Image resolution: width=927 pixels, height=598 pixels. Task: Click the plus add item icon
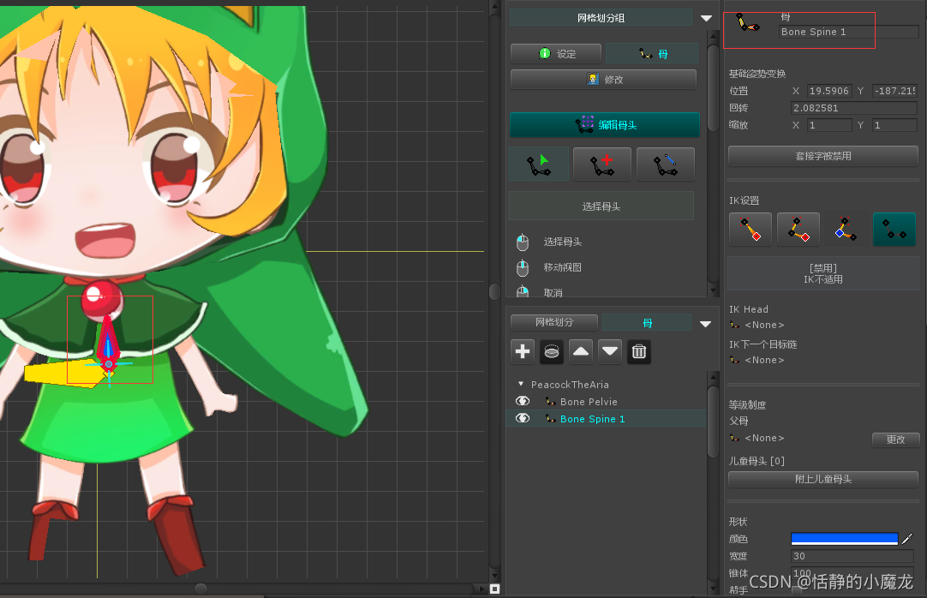[x=523, y=351]
